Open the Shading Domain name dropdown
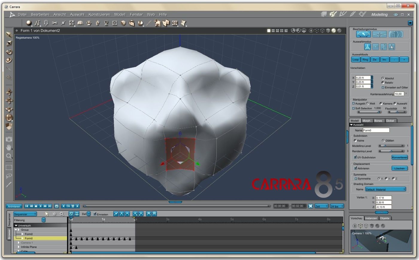The height and width of the screenshot is (260, 419). [385, 189]
